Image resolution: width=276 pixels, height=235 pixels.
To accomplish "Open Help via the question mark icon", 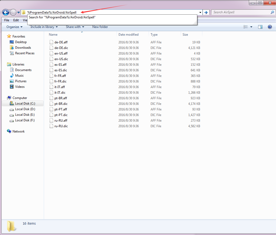I will 270,27.
